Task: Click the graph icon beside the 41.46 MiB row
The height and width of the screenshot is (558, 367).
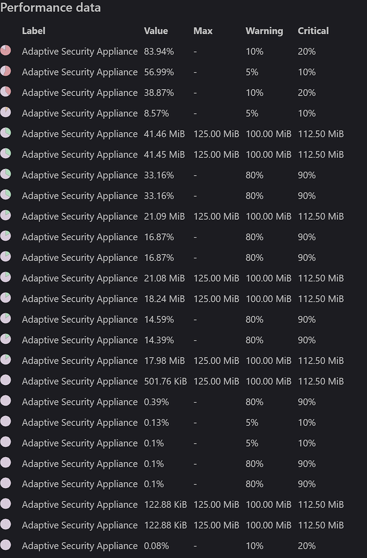Action: (7, 134)
